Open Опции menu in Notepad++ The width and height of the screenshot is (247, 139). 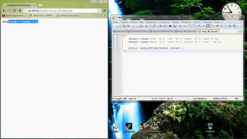click(176, 22)
